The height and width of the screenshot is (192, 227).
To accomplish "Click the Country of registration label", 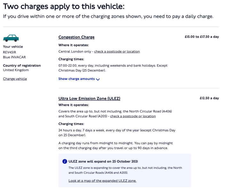I will [x=22, y=66].
